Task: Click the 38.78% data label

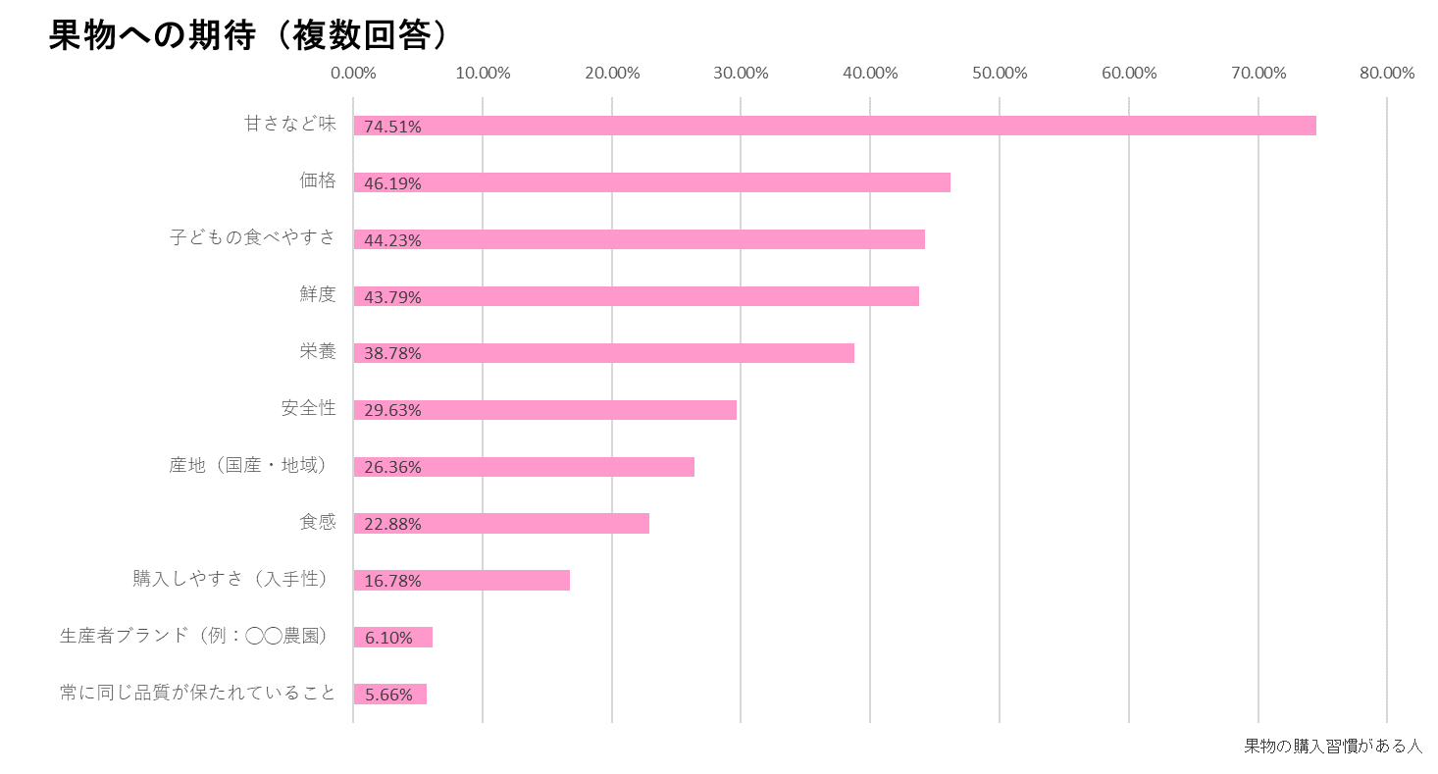Action: pyautogui.click(x=392, y=353)
